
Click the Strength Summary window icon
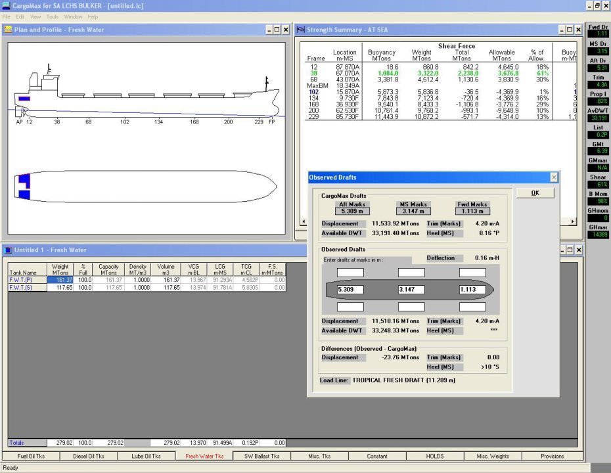coord(300,30)
